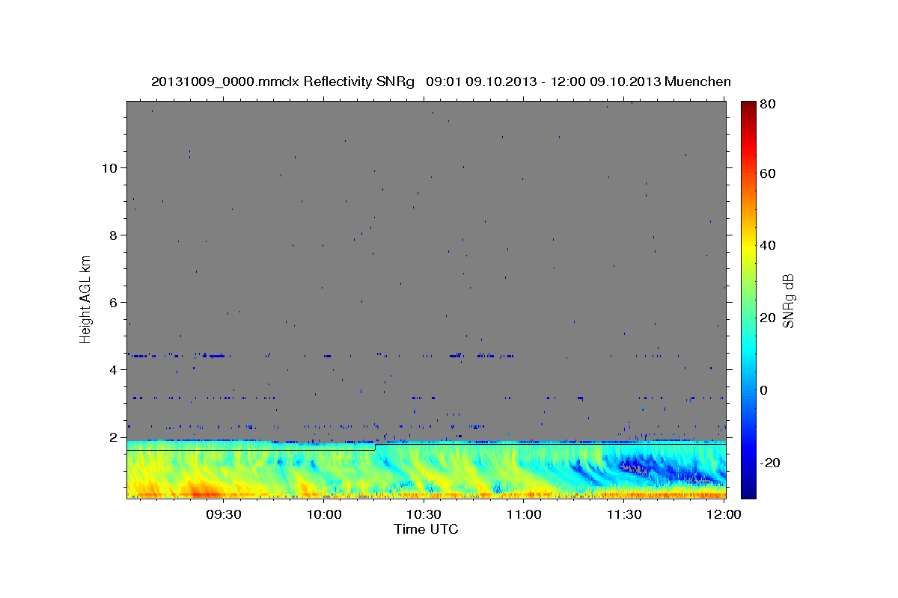Click the height tick label 10

tap(110, 168)
